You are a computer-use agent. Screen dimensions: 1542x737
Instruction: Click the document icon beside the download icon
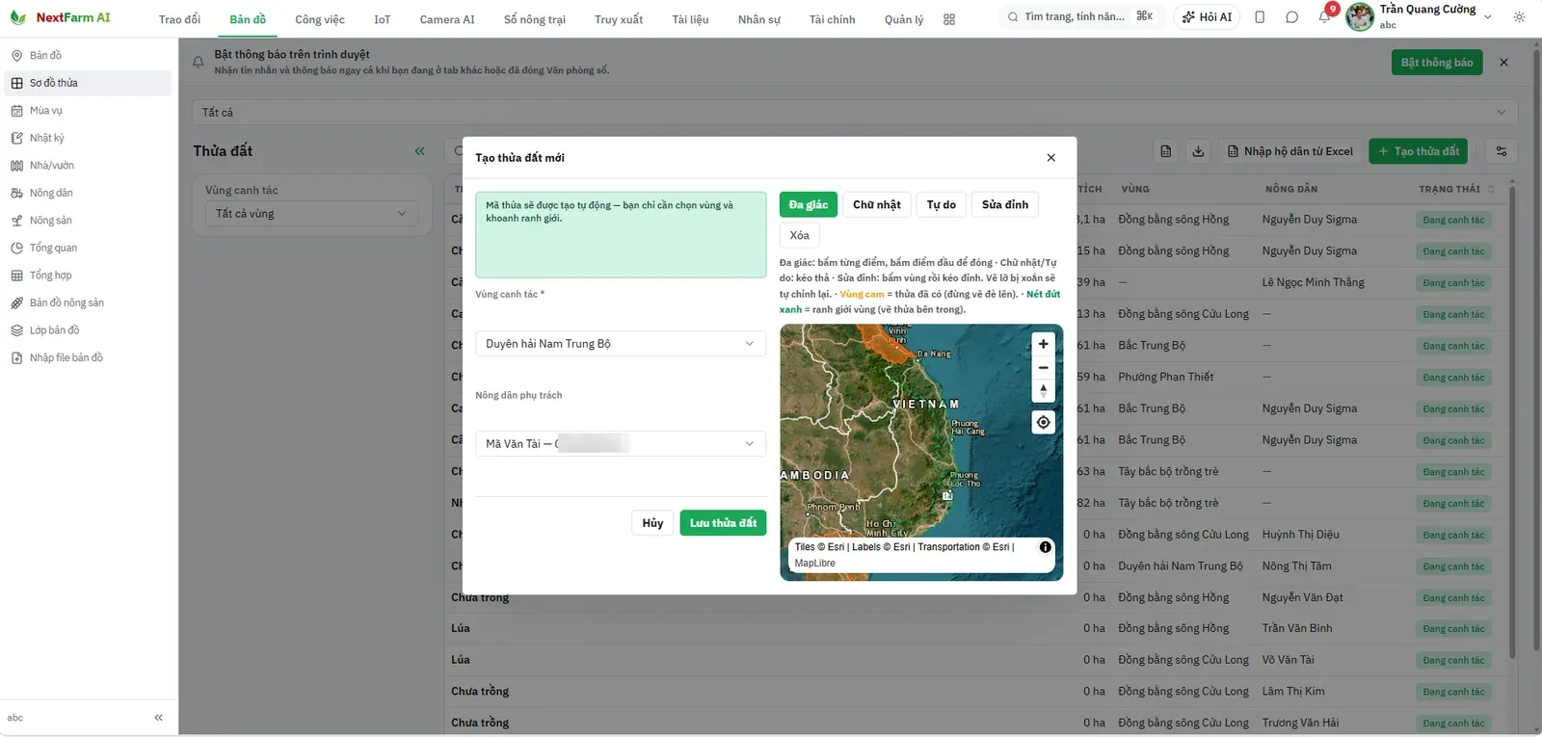1166,151
